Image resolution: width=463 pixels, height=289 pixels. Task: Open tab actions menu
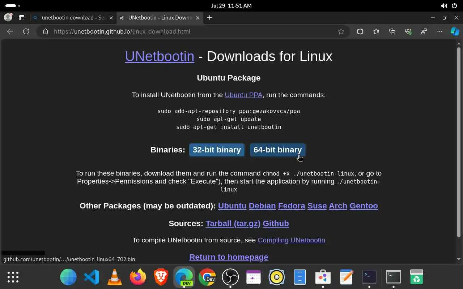[x=22, y=17]
